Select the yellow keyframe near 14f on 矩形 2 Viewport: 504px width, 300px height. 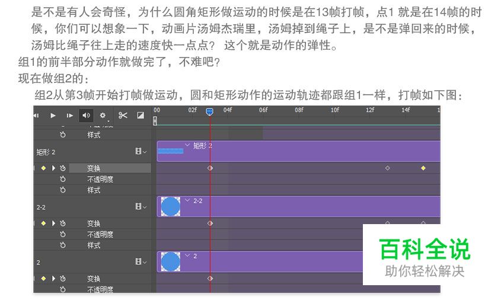pyautogui.click(x=423, y=168)
